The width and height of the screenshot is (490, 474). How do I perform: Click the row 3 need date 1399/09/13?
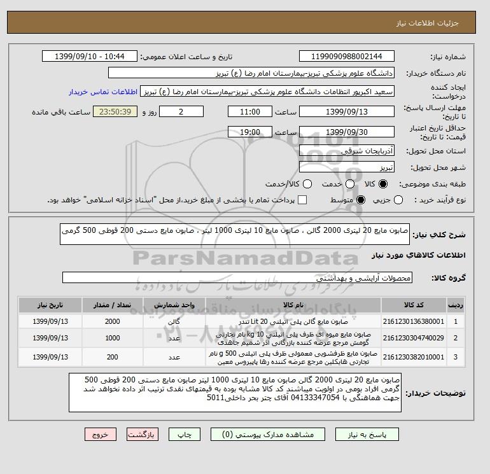[x=50, y=357]
